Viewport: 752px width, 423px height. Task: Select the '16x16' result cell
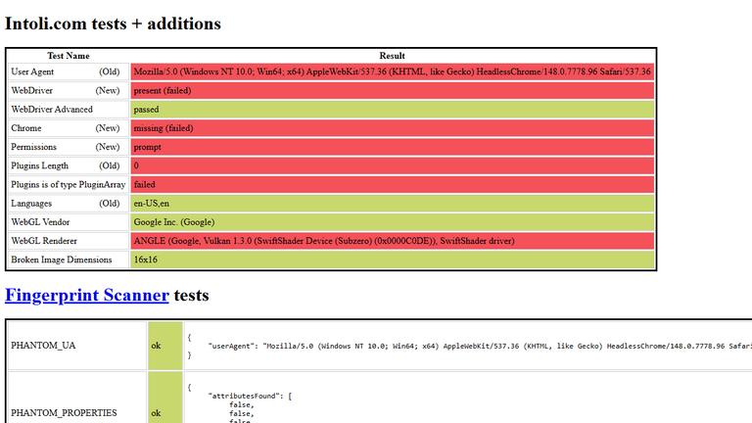coord(393,259)
